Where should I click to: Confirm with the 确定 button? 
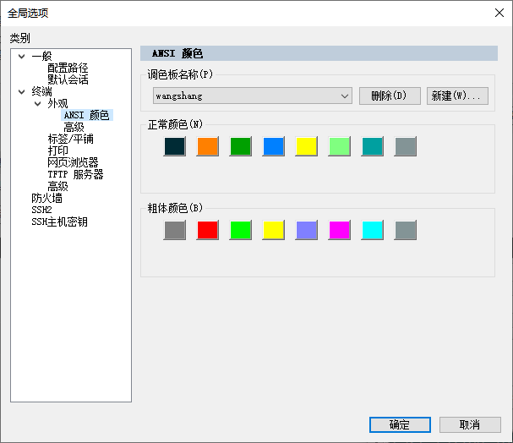pos(400,424)
